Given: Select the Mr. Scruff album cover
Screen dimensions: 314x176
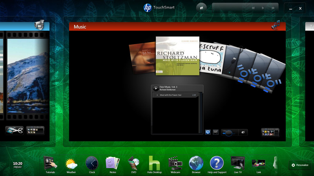Looking at the screenshot, I should tap(212, 58).
